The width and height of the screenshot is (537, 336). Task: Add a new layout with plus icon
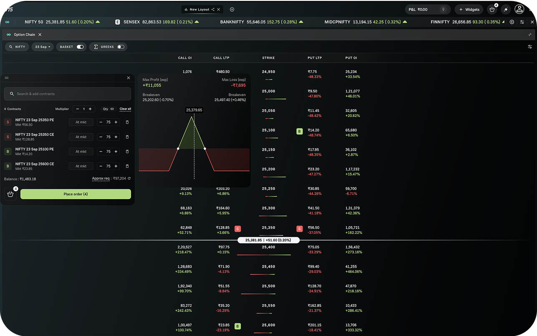pos(232,9)
